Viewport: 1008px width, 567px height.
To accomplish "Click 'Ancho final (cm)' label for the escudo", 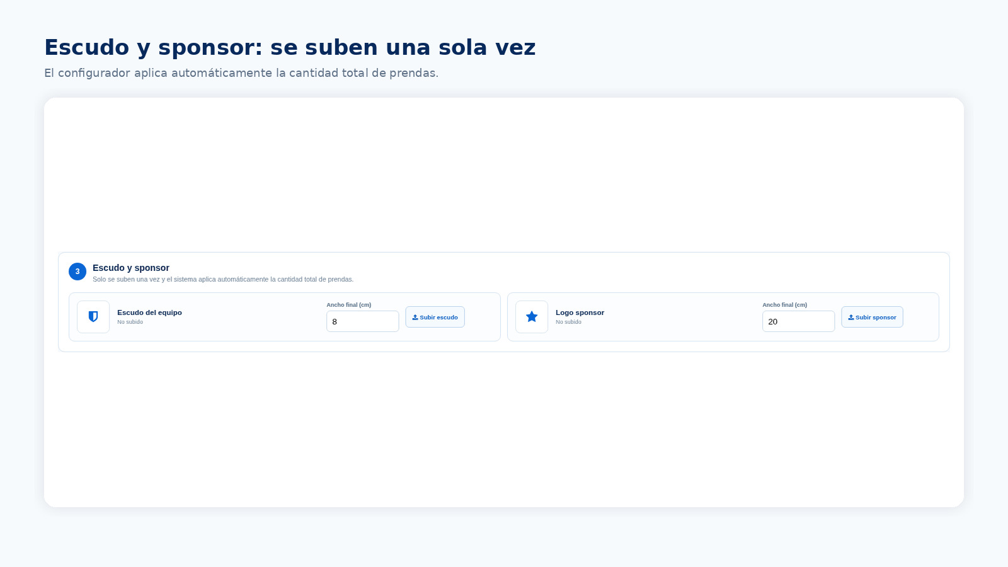I will point(348,305).
